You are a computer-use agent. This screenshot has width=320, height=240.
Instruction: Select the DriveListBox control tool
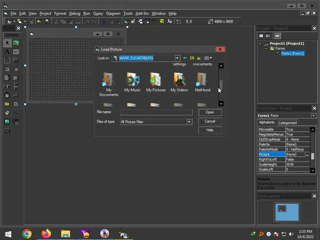[16, 95]
